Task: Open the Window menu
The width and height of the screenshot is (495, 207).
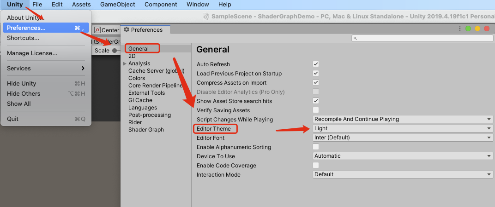Action: pos(198,5)
